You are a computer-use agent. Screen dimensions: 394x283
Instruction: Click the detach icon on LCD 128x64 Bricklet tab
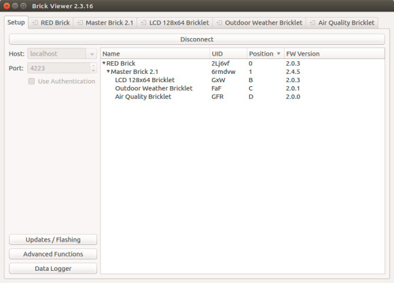(143, 23)
